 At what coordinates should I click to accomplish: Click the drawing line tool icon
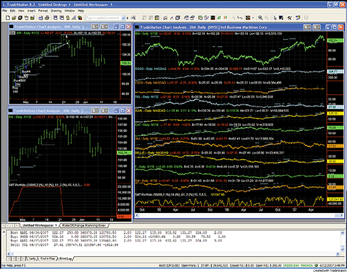[x=74, y=18]
